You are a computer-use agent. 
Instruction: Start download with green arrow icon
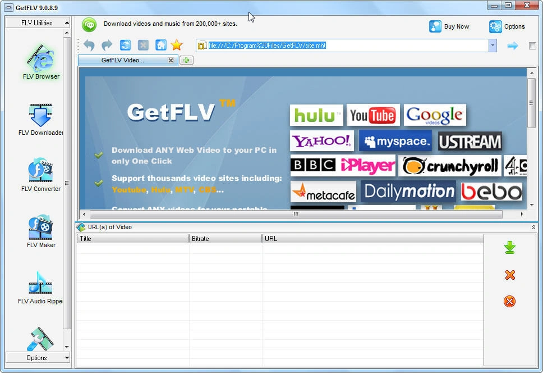(x=509, y=247)
